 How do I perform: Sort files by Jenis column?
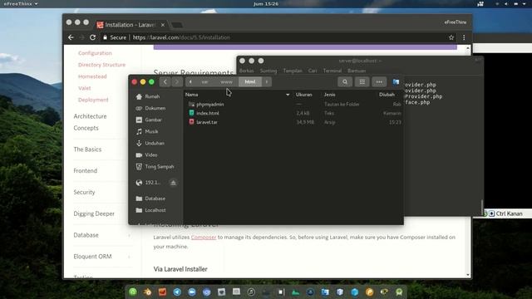(x=329, y=95)
